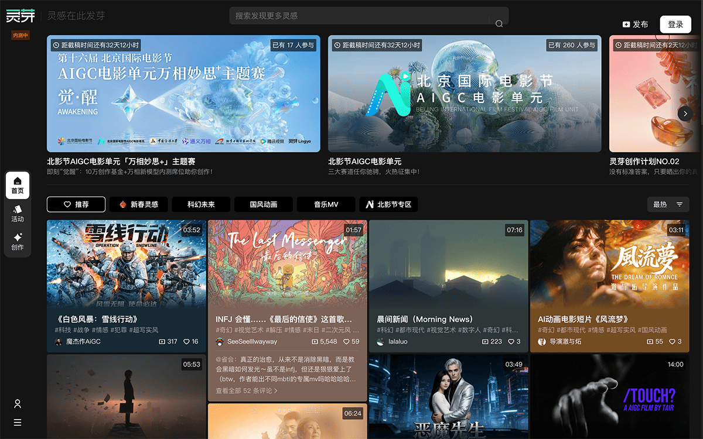Click the 登录 login button

click(x=675, y=25)
